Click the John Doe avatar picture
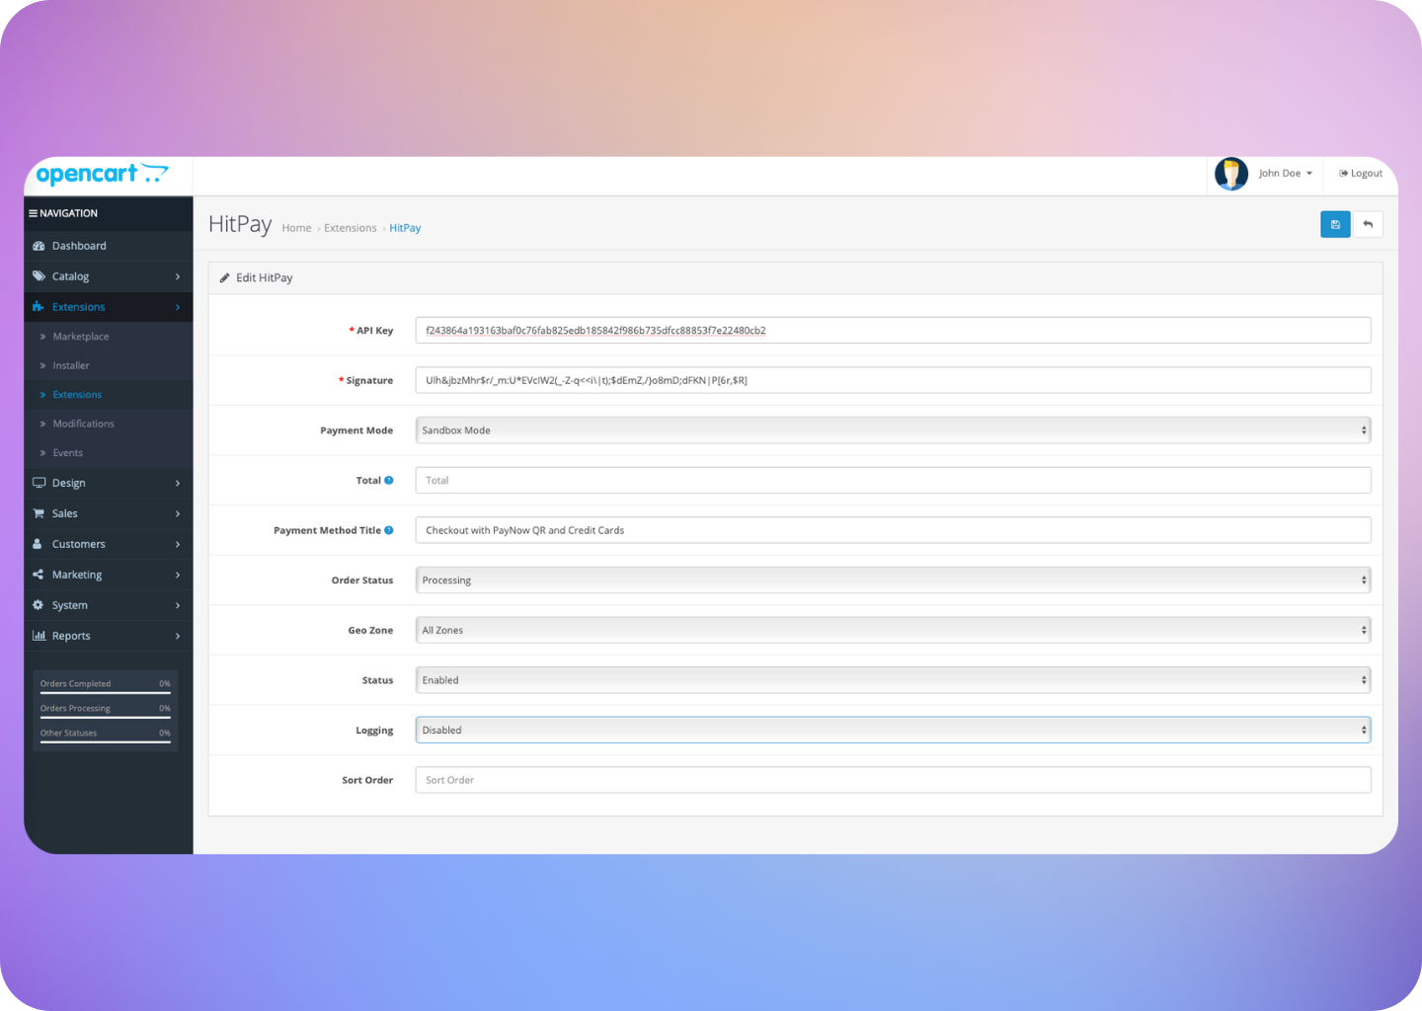Screen dimensions: 1422x1011 pos(1231,174)
